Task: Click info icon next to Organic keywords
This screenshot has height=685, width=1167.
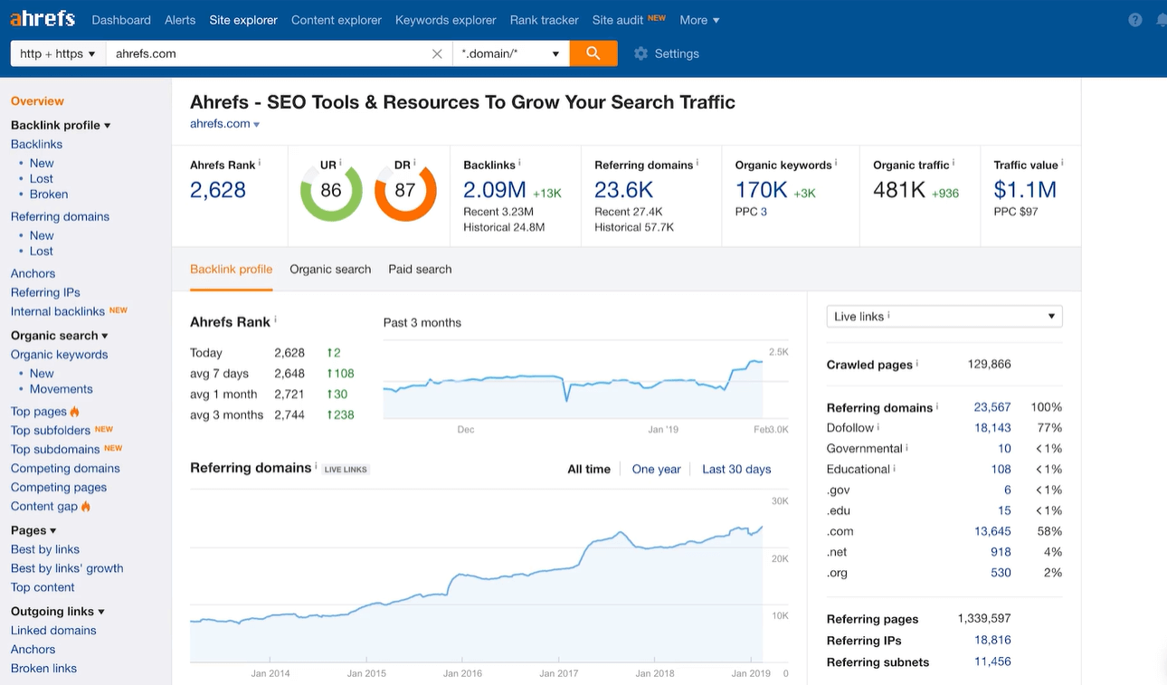Action: coord(836,163)
